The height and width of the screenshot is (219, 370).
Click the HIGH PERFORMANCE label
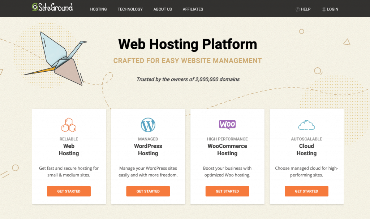click(x=227, y=139)
